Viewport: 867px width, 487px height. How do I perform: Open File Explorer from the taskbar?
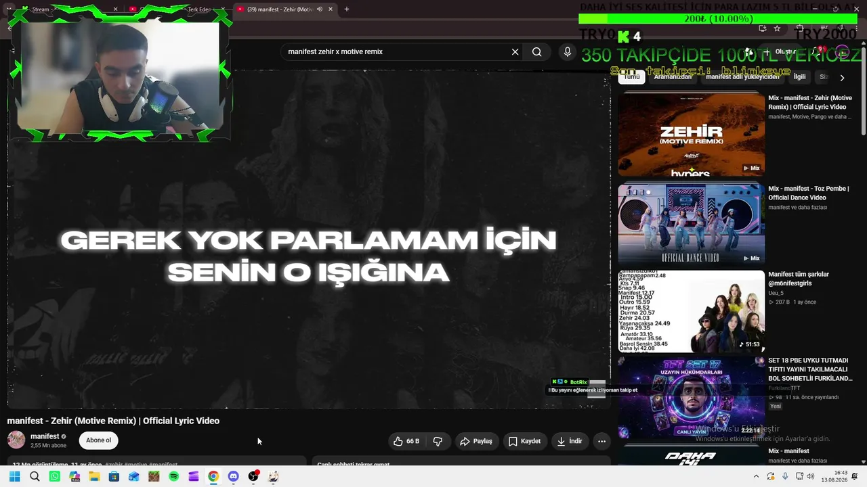tap(94, 477)
